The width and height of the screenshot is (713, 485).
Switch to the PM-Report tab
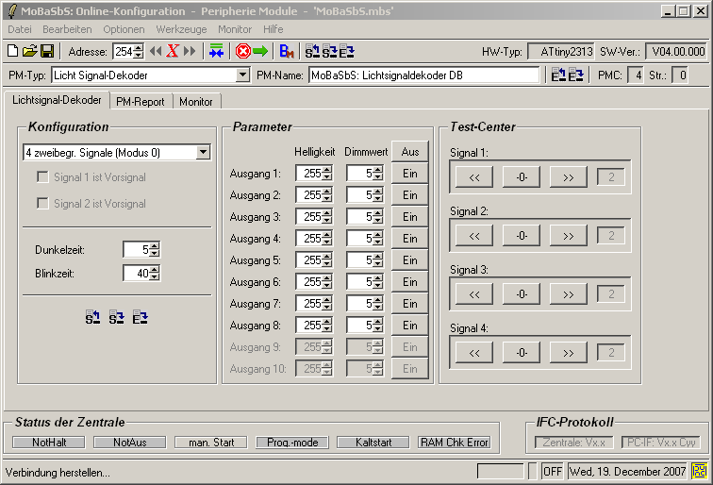coord(141,101)
